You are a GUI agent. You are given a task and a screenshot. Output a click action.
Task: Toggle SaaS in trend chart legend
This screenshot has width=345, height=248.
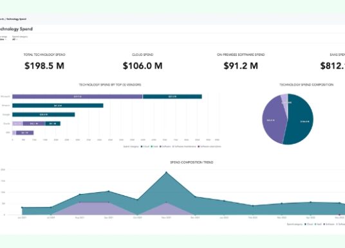click(318, 224)
